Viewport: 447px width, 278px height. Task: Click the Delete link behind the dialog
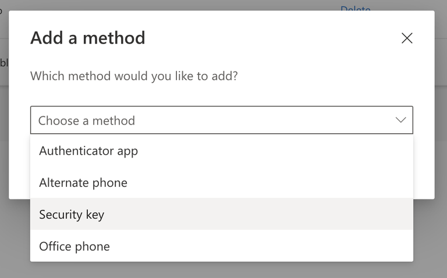pos(355,7)
